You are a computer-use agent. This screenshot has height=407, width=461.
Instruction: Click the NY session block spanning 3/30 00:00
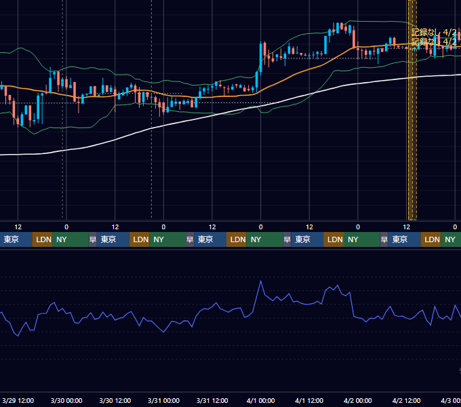71,239
